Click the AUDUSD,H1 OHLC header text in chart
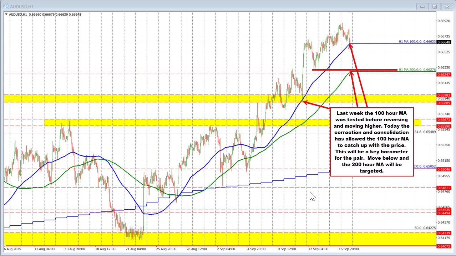Image resolution: width=456 pixels, height=256 pixels. pyautogui.click(x=45, y=14)
